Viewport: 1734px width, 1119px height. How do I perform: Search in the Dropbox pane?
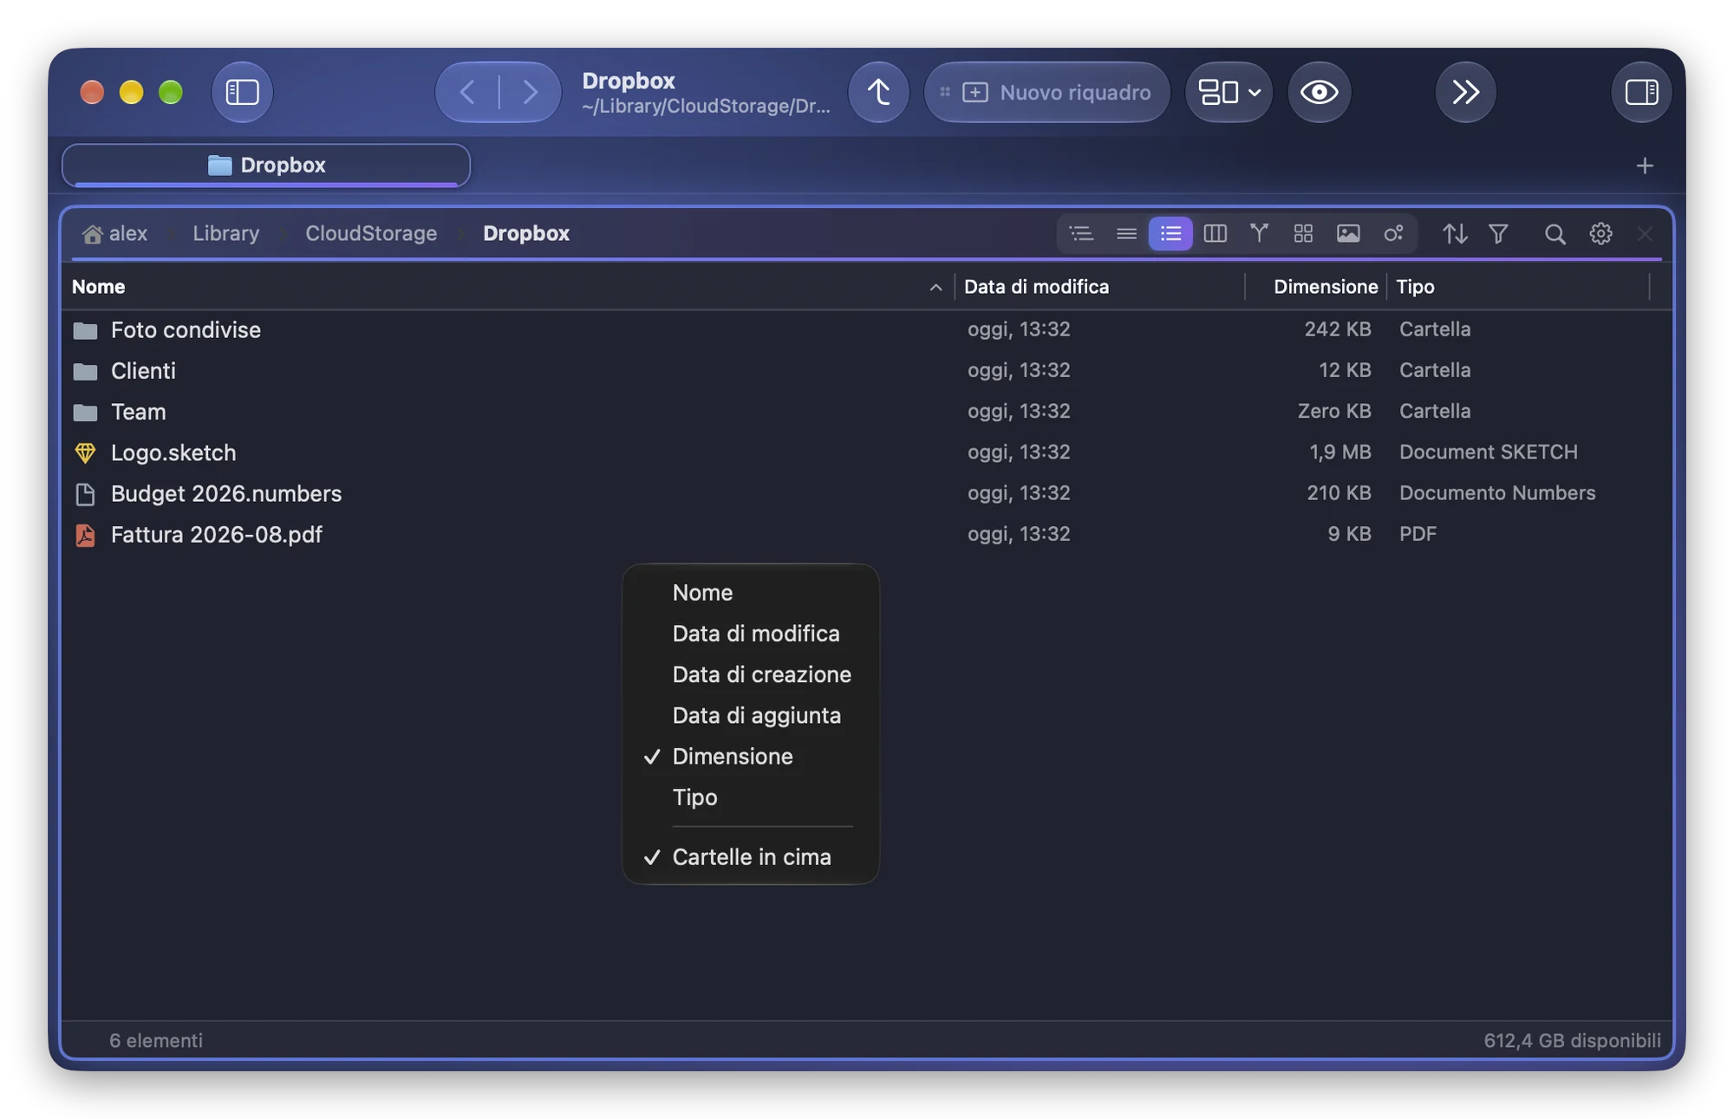click(x=1555, y=233)
